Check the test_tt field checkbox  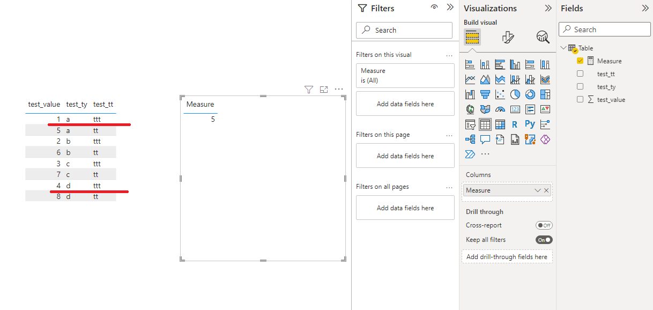pos(580,73)
